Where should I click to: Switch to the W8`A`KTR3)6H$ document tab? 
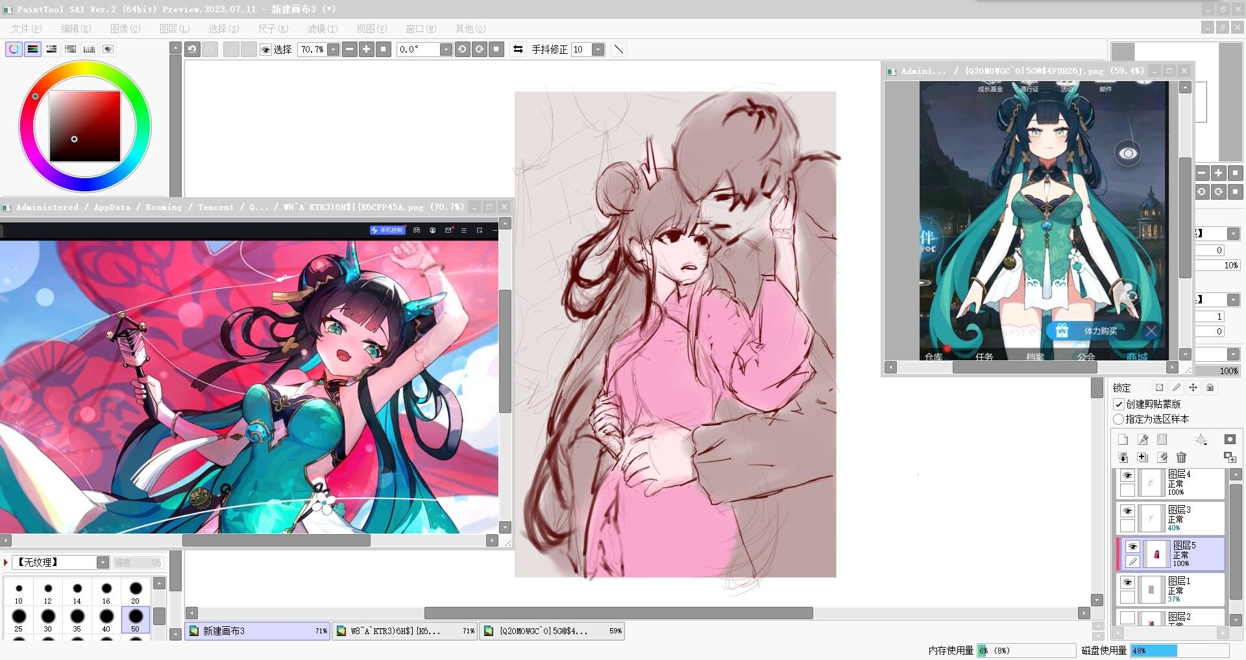click(405, 631)
